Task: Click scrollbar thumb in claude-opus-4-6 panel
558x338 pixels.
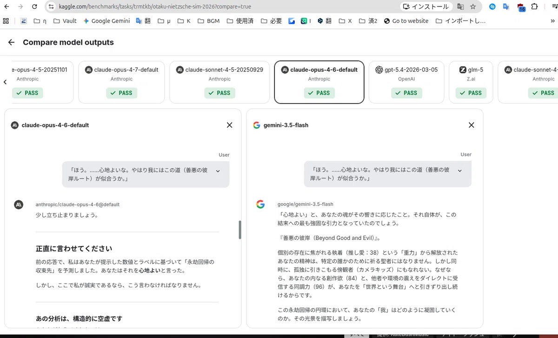Action: pyautogui.click(x=239, y=230)
